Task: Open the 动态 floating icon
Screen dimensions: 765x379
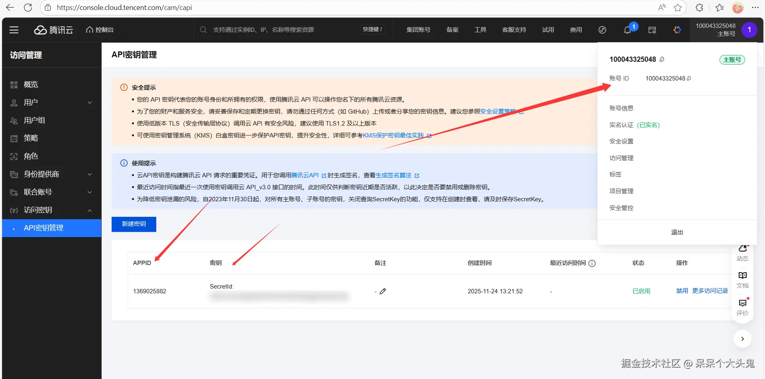Action: [x=742, y=253]
